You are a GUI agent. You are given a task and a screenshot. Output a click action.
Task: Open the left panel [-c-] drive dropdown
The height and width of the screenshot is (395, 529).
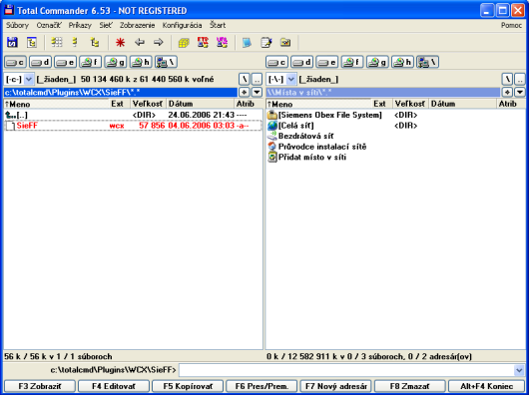[x=29, y=80]
